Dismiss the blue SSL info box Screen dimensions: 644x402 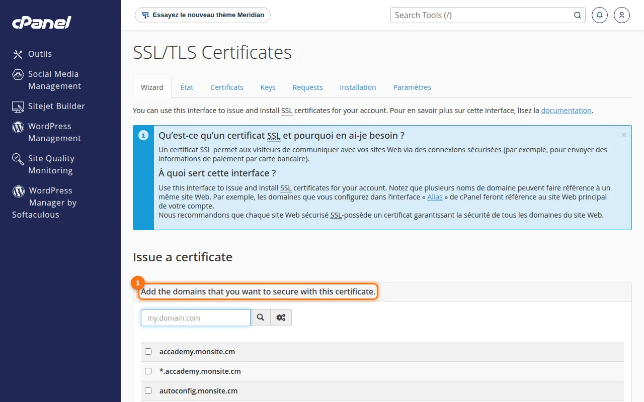tap(624, 135)
